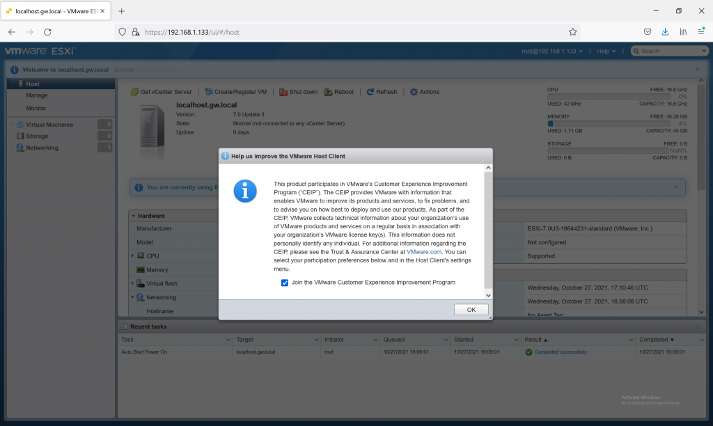Click the dialog scrollbar up arrow
713x426 pixels.
pyautogui.click(x=488, y=168)
